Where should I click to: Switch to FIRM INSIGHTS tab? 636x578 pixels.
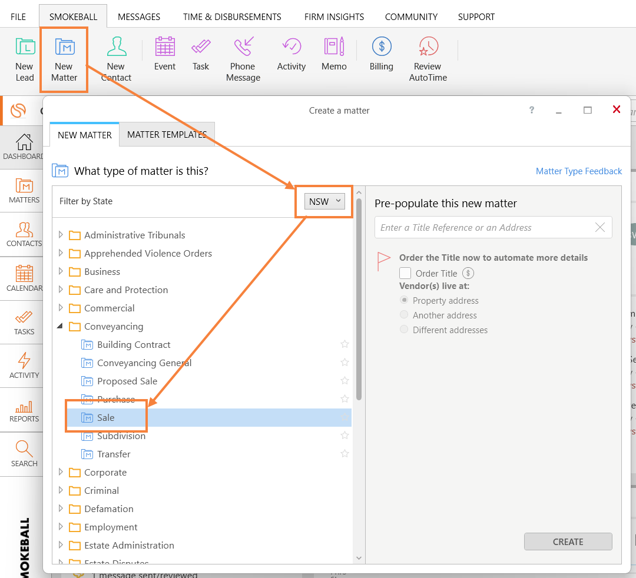pyautogui.click(x=334, y=16)
